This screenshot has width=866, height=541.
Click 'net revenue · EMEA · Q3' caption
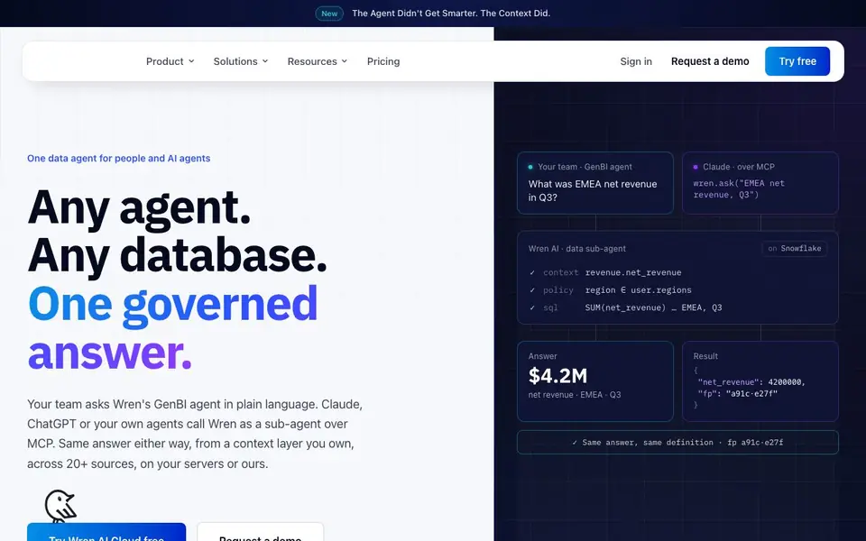575,395
